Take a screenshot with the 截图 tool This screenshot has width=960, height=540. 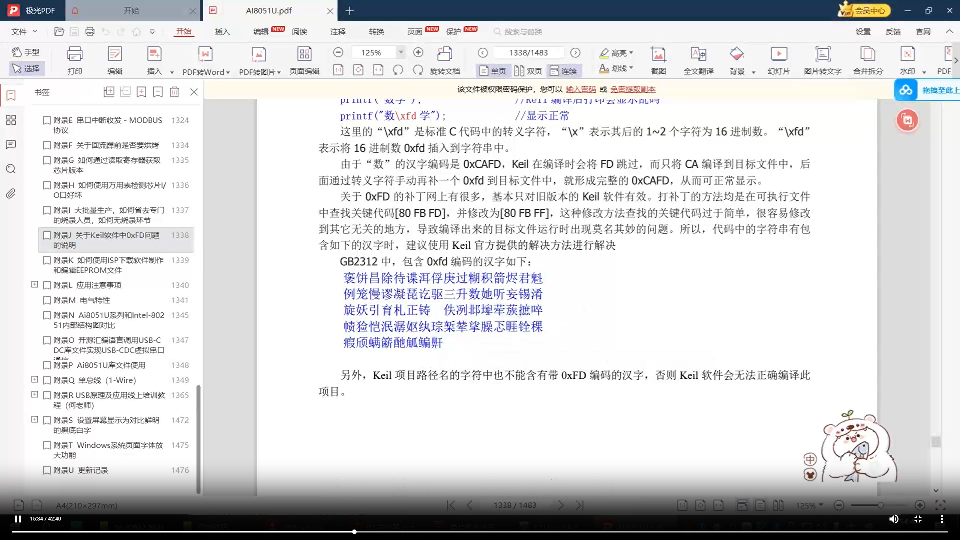click(659, 60)
